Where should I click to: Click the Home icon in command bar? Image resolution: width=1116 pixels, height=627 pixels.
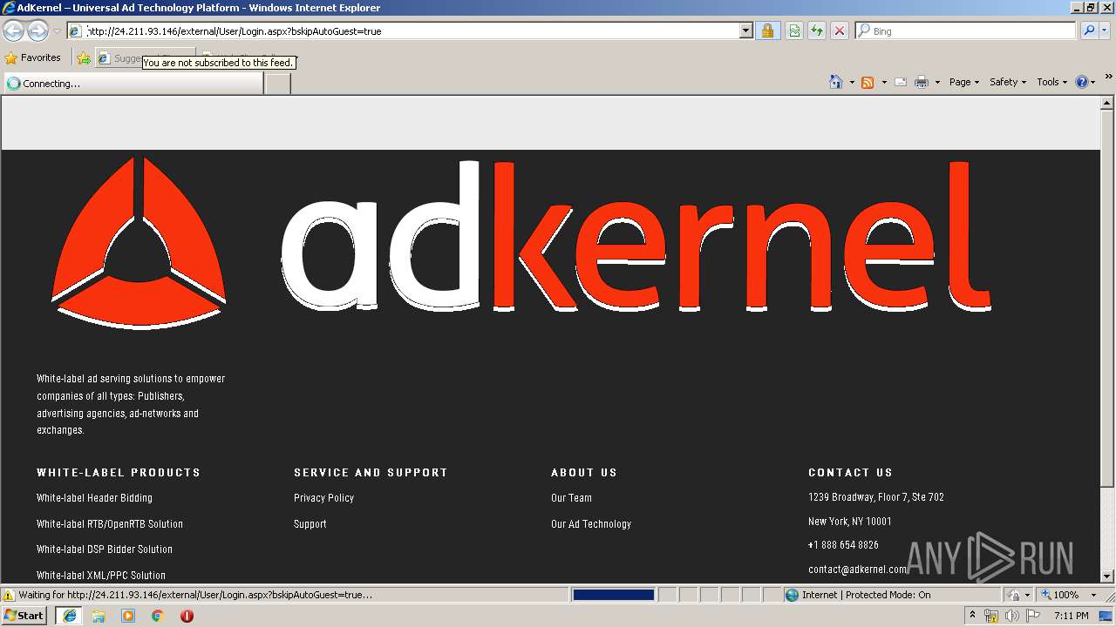click(x=836, y=82)
